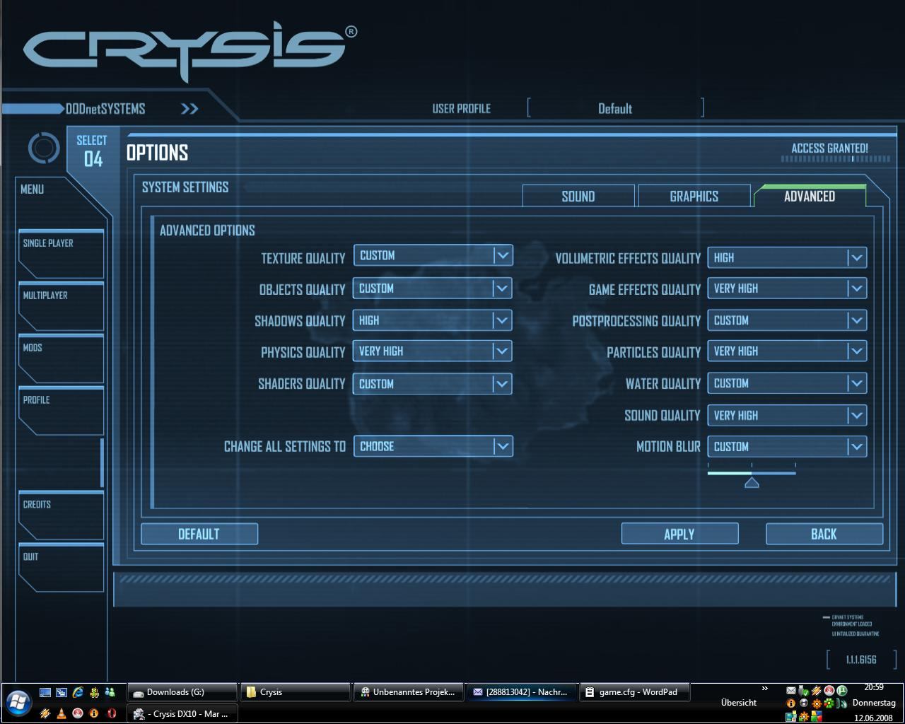Open the Postprocessing Quality dropdown

(x=787, y=320)
